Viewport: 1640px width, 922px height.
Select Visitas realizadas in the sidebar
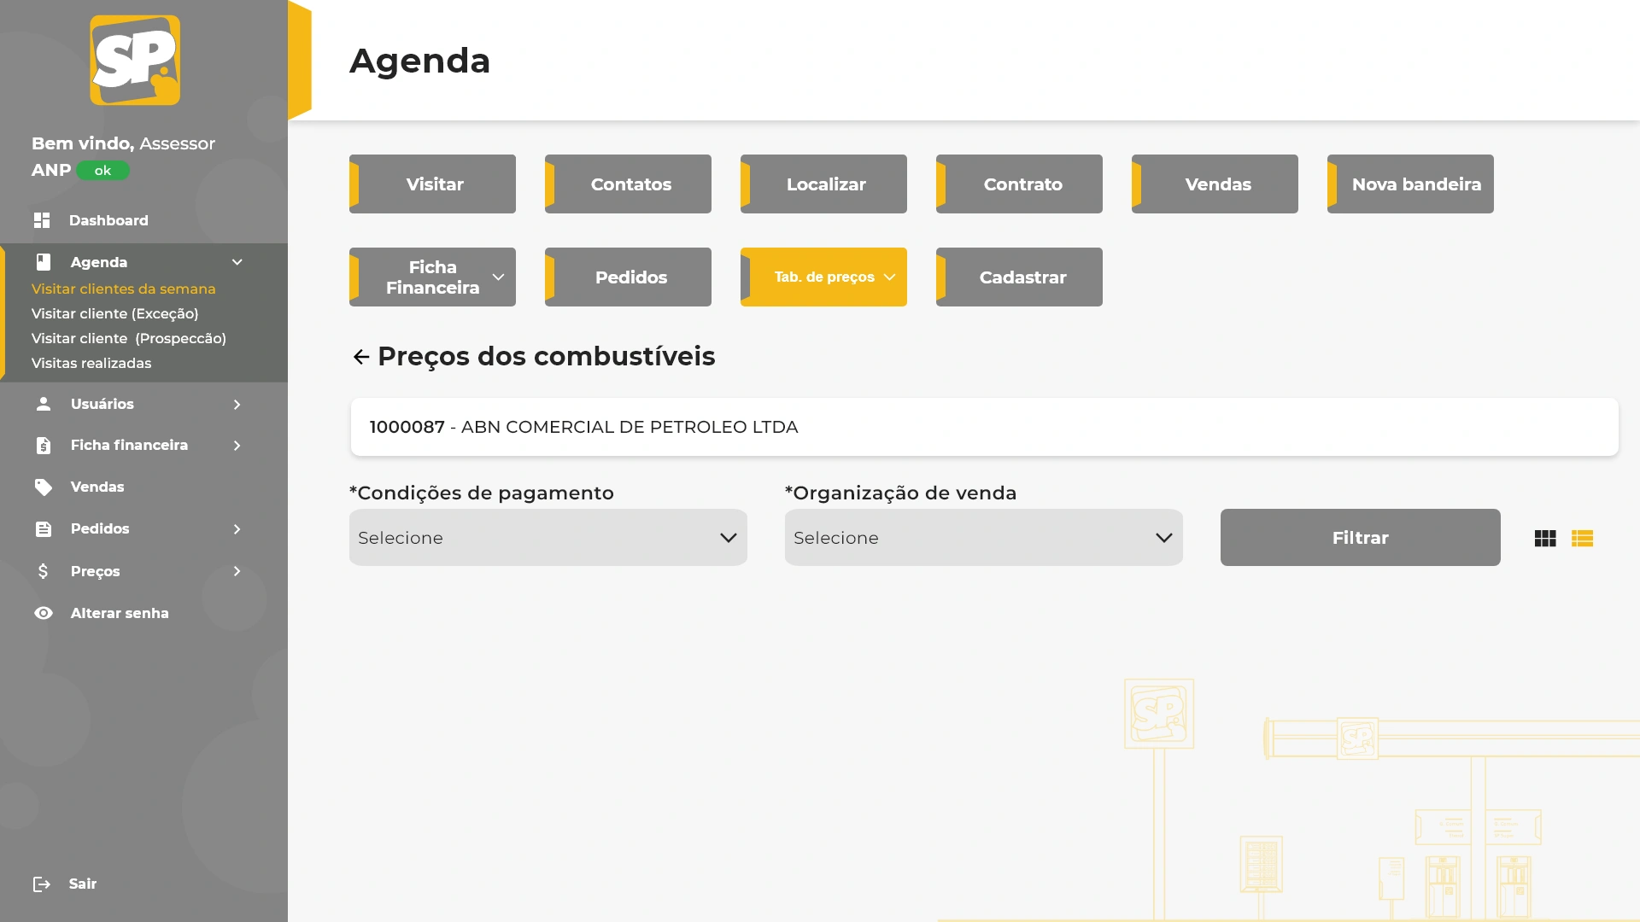click(91, 364)
